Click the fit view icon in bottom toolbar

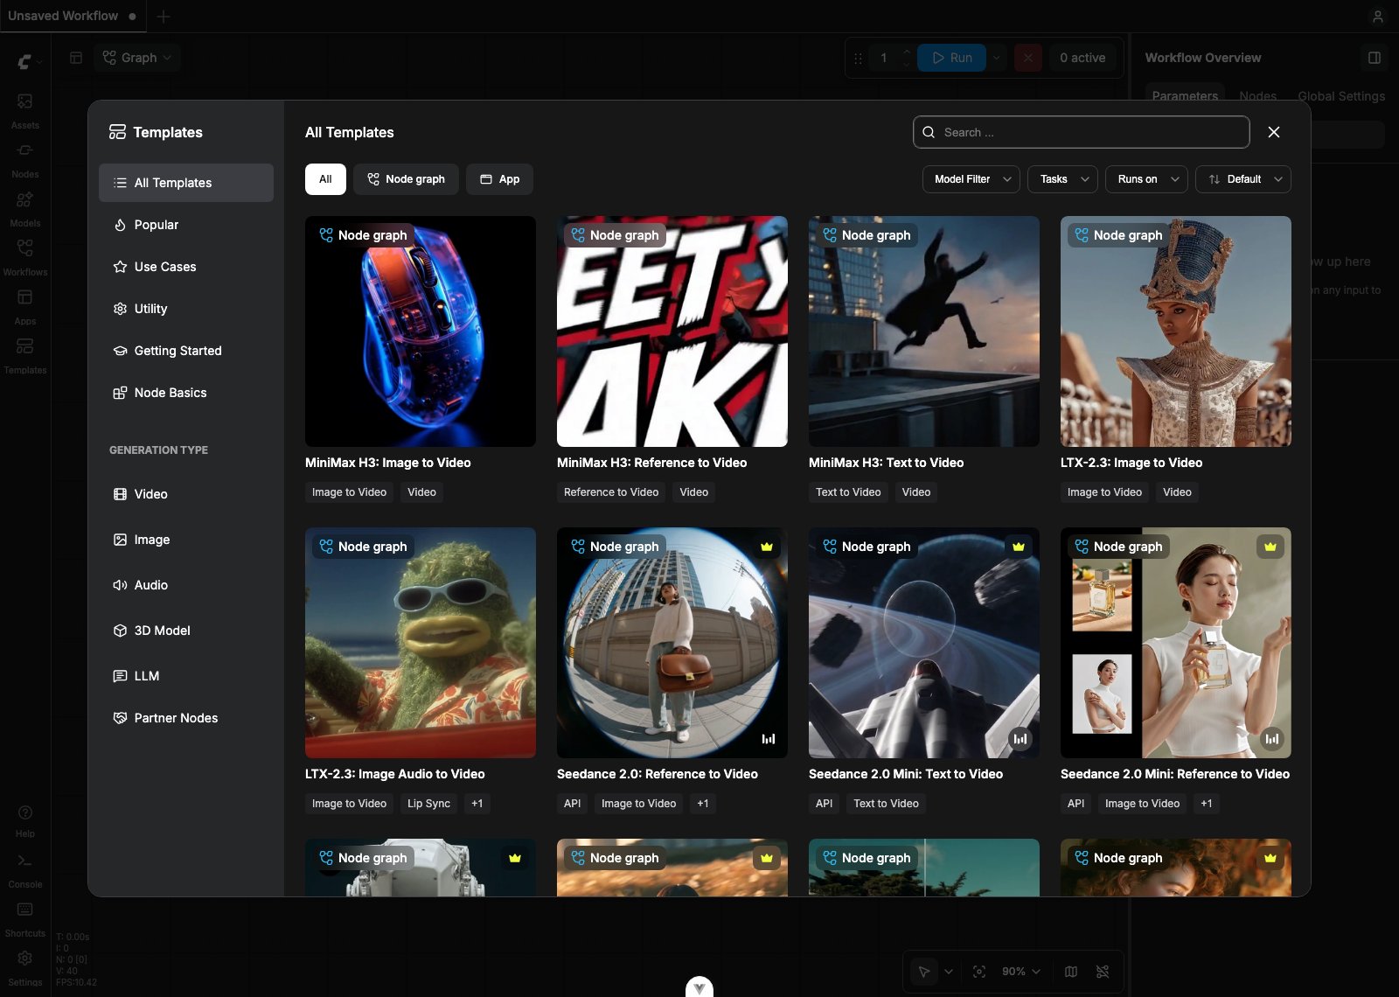(x=979, y=972)
